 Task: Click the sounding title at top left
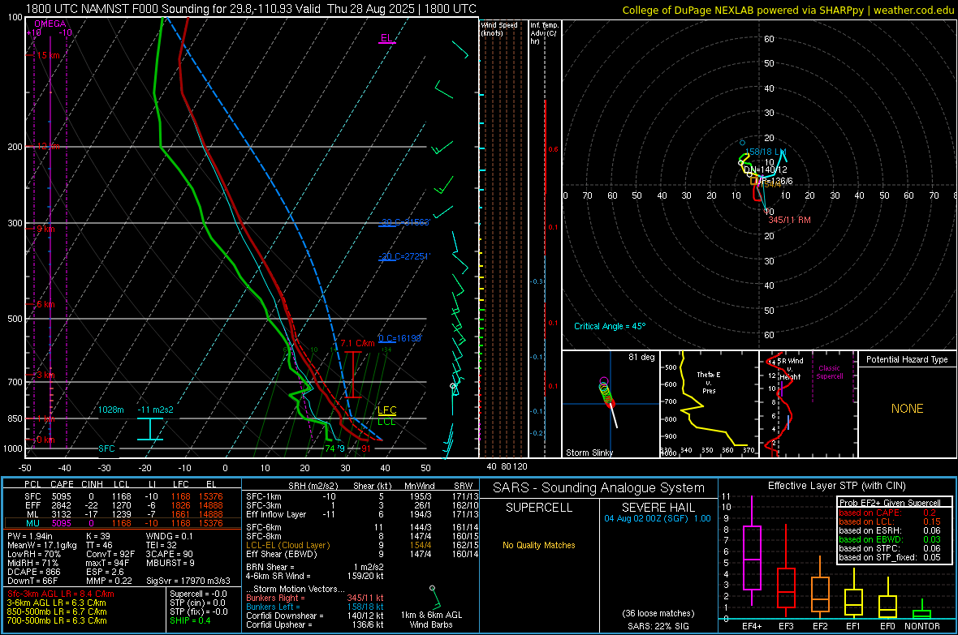pyautogui.click(x=251, y=9)
